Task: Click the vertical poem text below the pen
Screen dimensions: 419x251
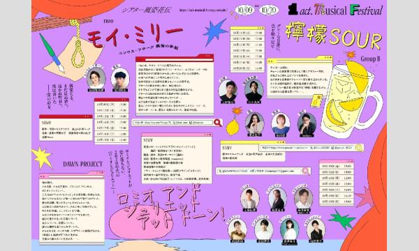Action: coord(61,97)
